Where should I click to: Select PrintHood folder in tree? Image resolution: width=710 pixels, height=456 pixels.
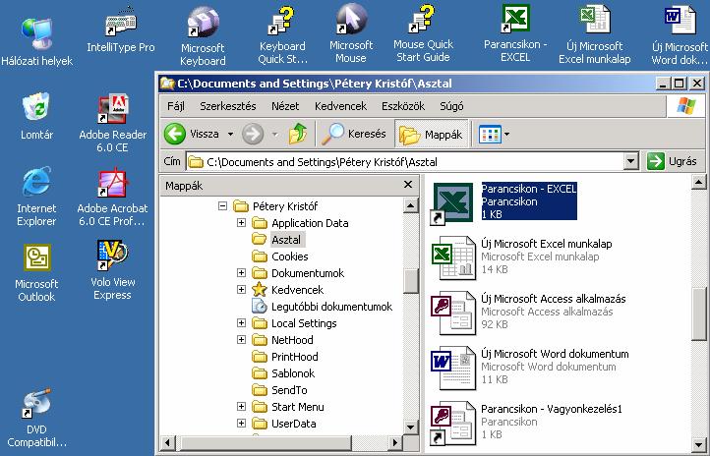coord(295,357)
